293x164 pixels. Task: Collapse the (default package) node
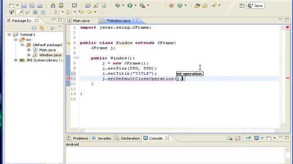(x=22, y=45)
